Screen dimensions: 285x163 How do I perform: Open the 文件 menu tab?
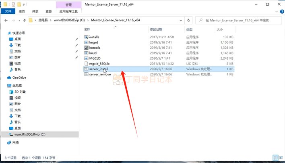pyautogui.click(x=8, y=11)
